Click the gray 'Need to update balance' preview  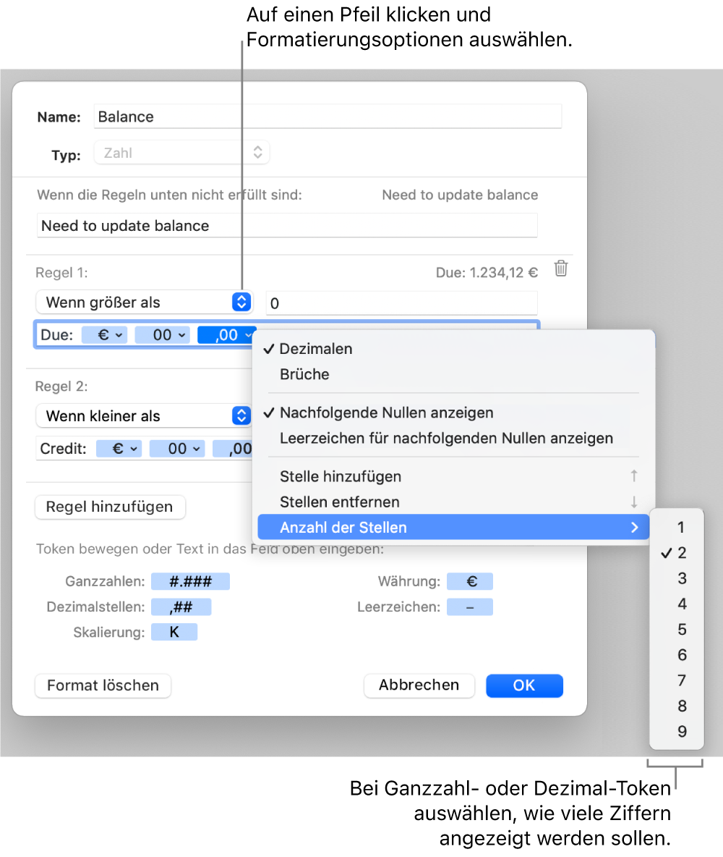[x=460, y=195]
